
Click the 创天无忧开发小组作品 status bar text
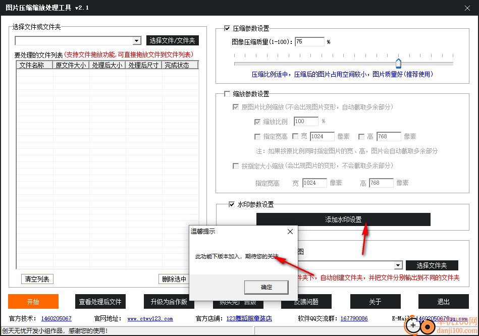pyautogui.click(x=55, y=330)
